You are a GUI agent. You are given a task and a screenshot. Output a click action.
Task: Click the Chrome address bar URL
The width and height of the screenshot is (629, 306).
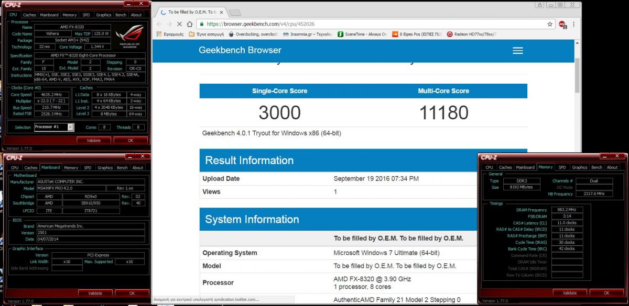tap(261, 24)
